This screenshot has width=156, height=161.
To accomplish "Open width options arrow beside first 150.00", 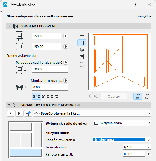I will pos(66,36).
